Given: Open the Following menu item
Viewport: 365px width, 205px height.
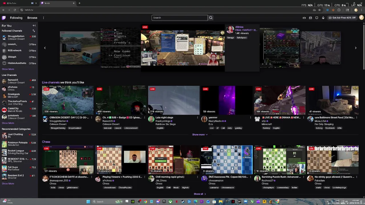Looking at the screenshot, I should coord(16,18).
